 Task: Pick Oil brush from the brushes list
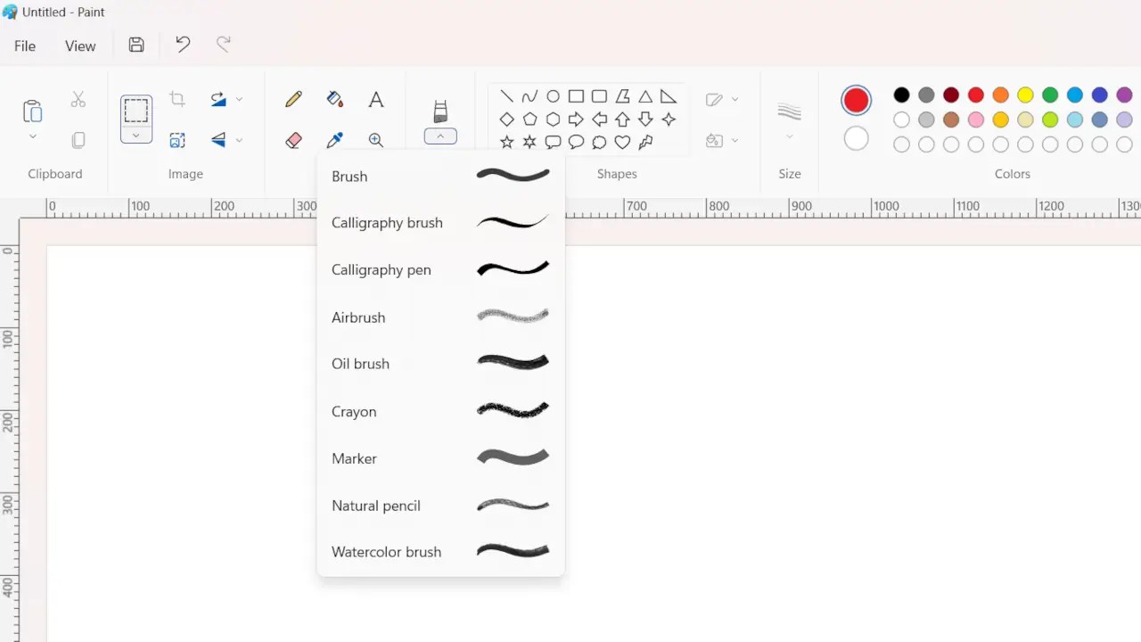click(x=440, y=363)
